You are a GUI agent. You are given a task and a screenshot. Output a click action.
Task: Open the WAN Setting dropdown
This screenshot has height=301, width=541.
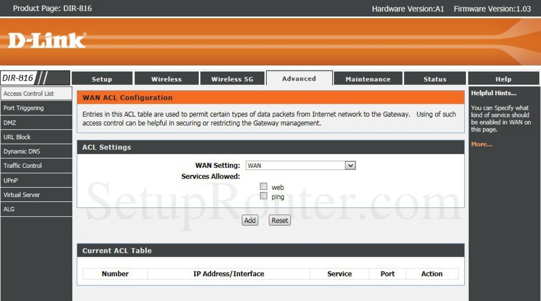(x=301, y=165)
